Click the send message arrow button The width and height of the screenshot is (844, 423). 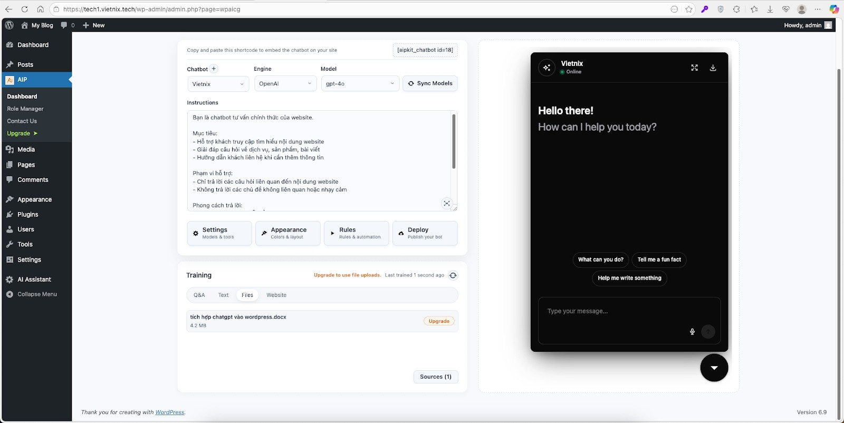click(x=708, y=331)
